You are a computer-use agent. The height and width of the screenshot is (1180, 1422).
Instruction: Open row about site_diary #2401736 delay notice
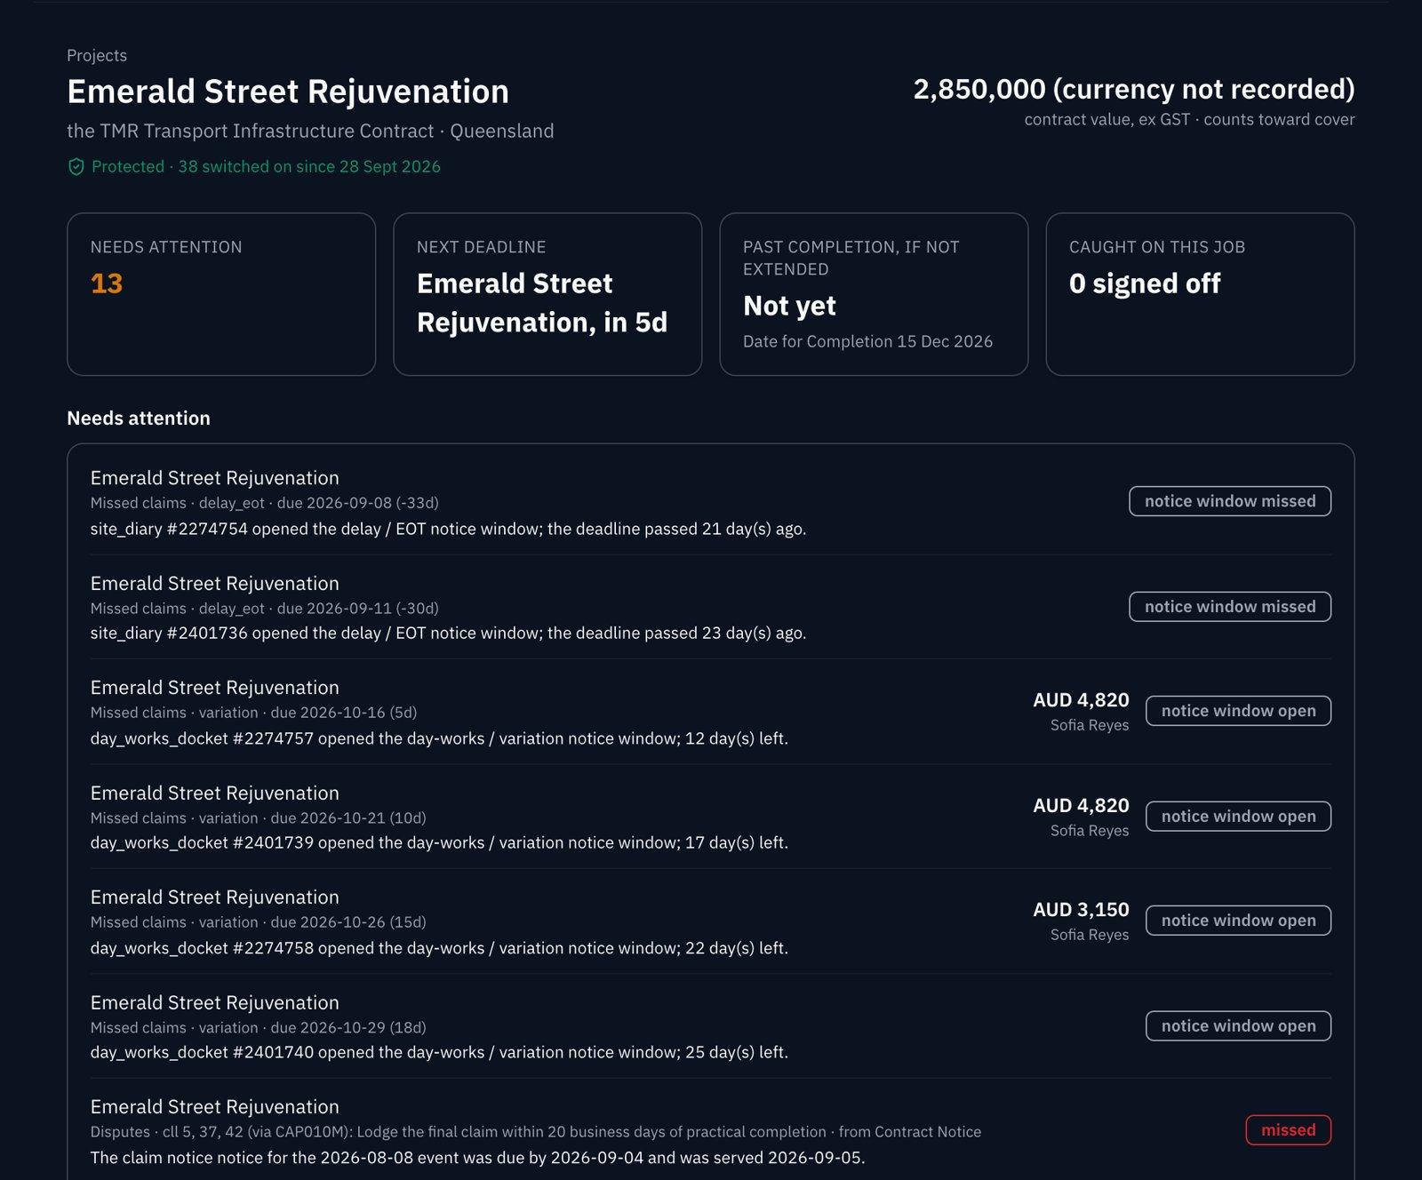[710, 608]
